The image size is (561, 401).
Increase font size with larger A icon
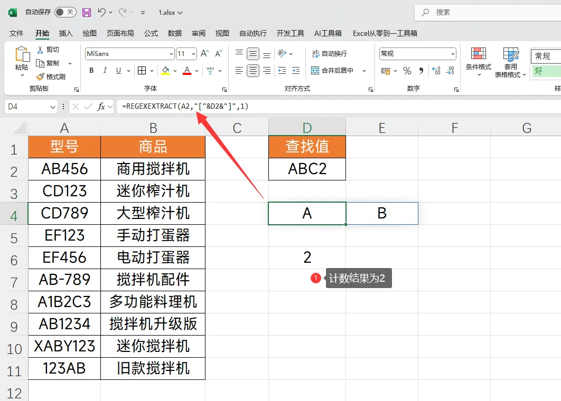point(204,54)
